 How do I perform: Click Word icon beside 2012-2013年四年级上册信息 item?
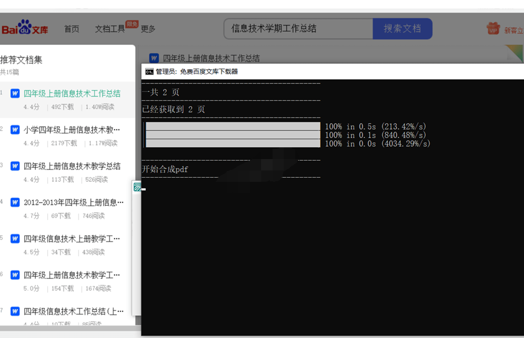point(15,203)
